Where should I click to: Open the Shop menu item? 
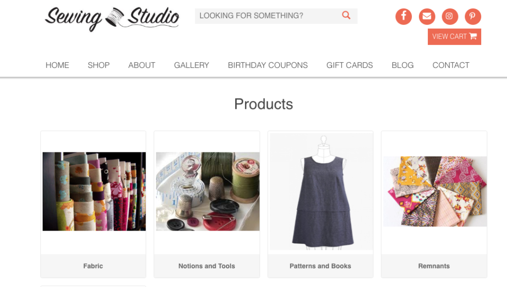99,65
